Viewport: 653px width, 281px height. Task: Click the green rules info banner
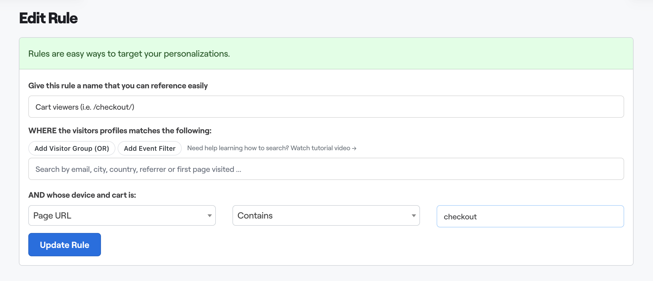(x=326, y=54)
